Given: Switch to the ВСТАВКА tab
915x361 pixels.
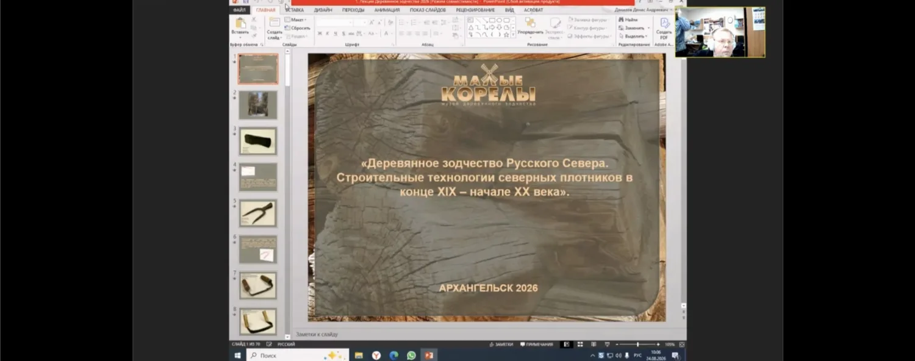Looking at the screenshot, I should point(295,10).
